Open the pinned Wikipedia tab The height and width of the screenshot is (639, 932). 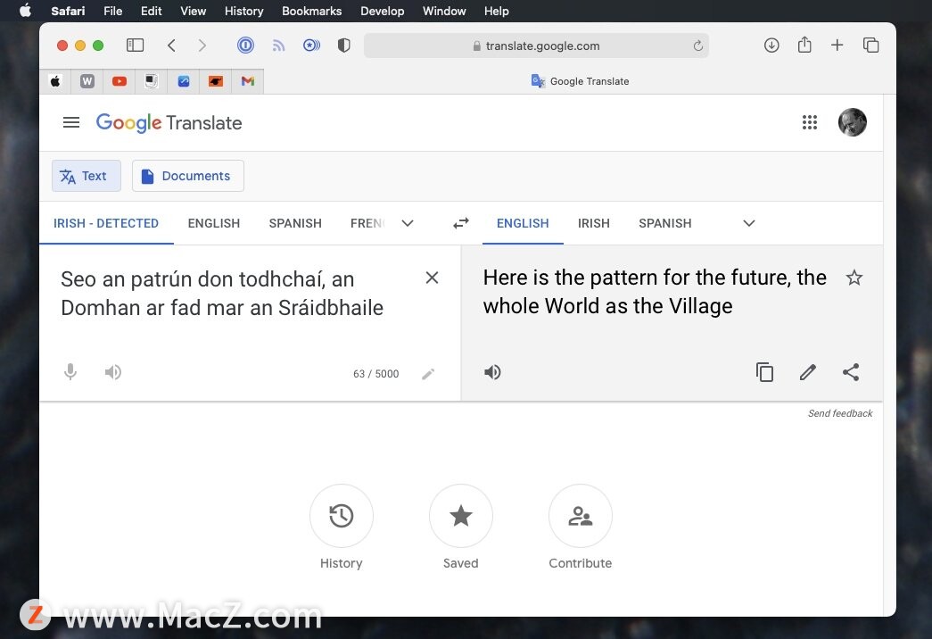click(x=87, y=81)
